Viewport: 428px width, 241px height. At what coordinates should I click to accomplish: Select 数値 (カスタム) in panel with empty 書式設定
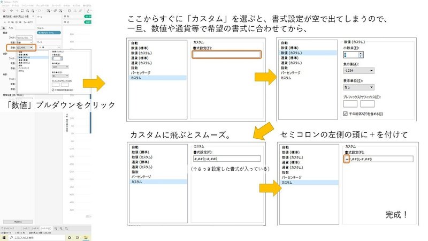[141, 53]
